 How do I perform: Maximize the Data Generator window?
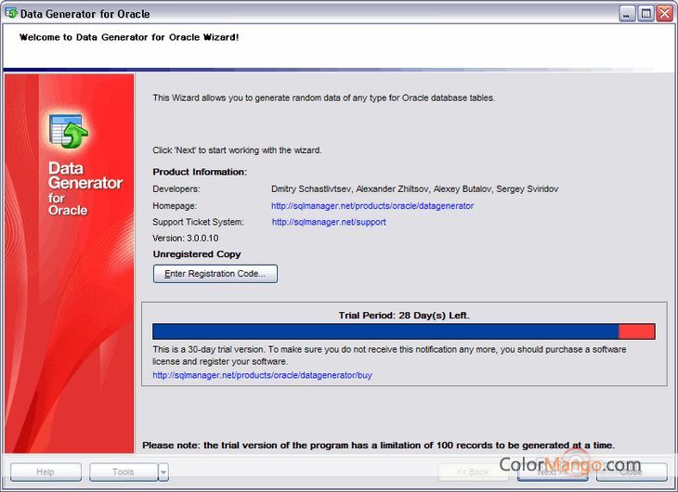[x=646, y=13]
